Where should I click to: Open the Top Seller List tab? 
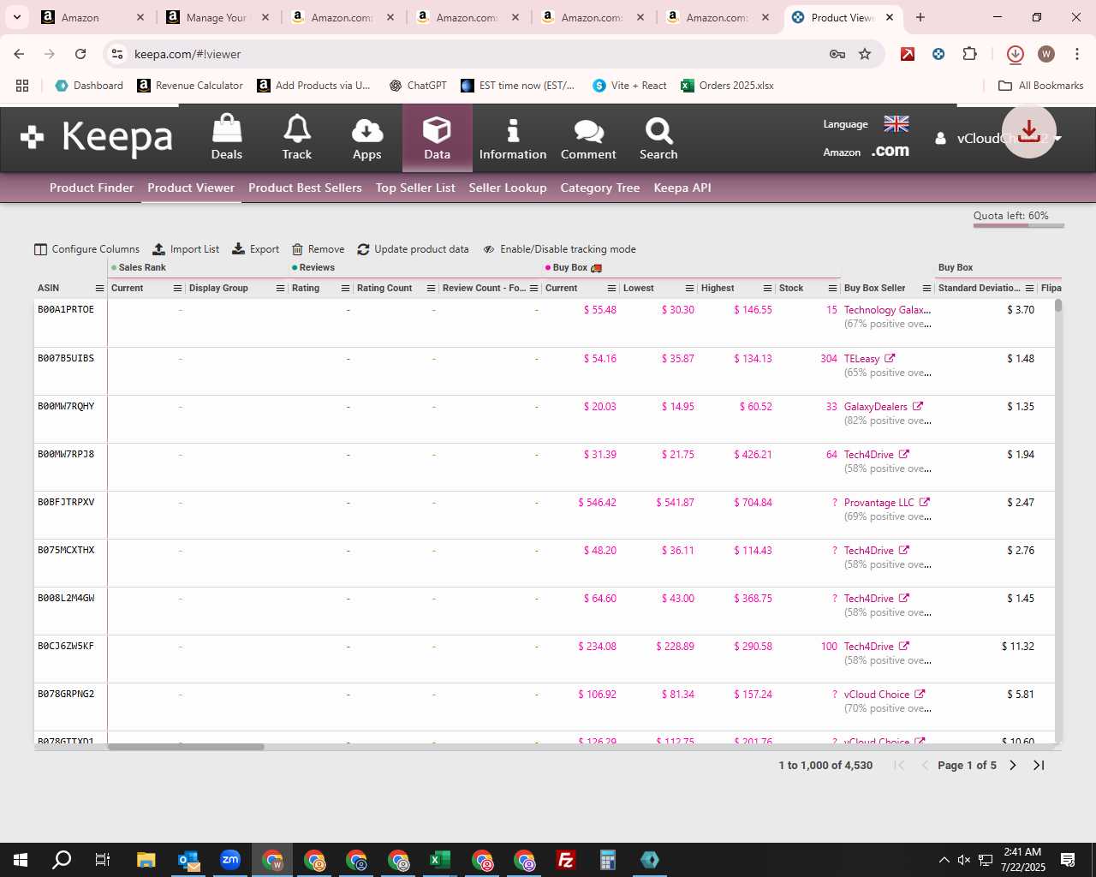coord(415,188)
